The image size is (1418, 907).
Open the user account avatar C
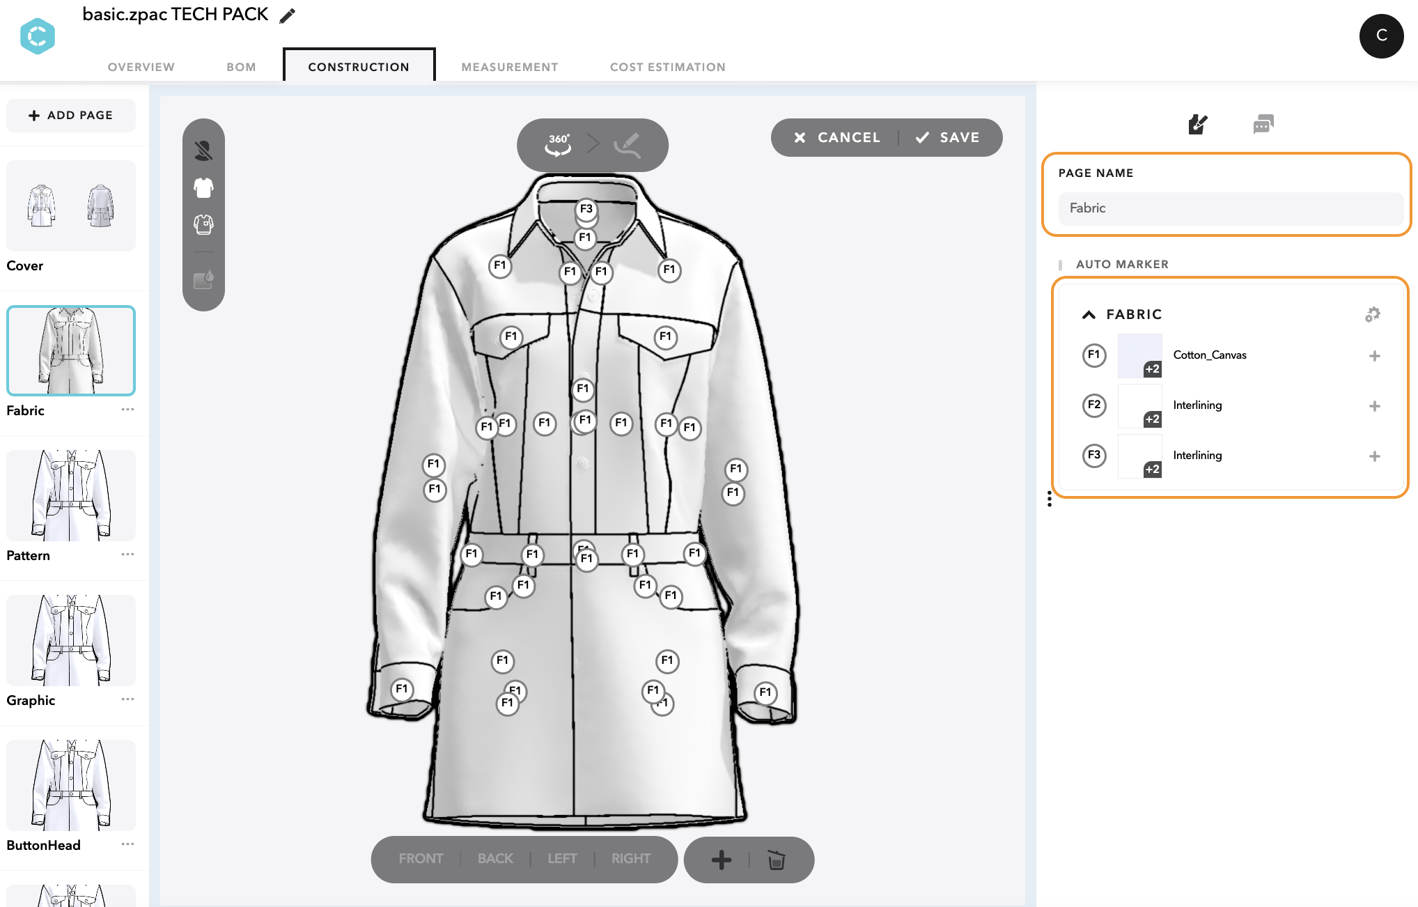click(x=1381, y=36)
